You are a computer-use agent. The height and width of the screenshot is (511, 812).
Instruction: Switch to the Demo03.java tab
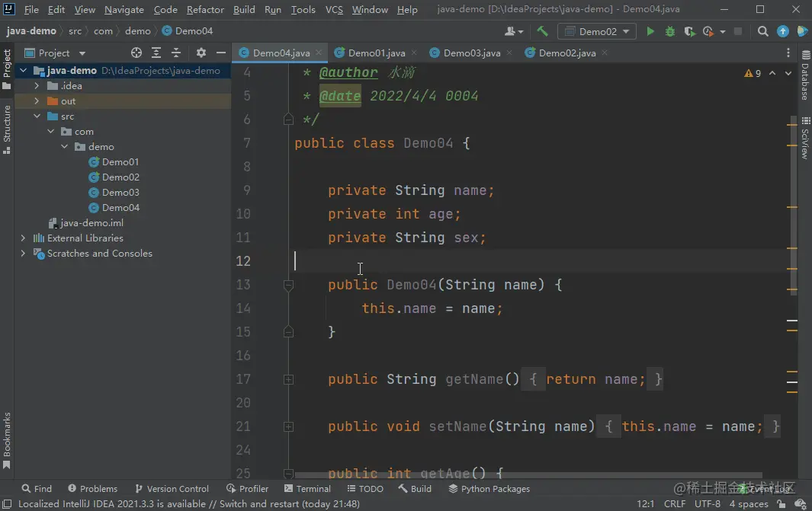471,53
